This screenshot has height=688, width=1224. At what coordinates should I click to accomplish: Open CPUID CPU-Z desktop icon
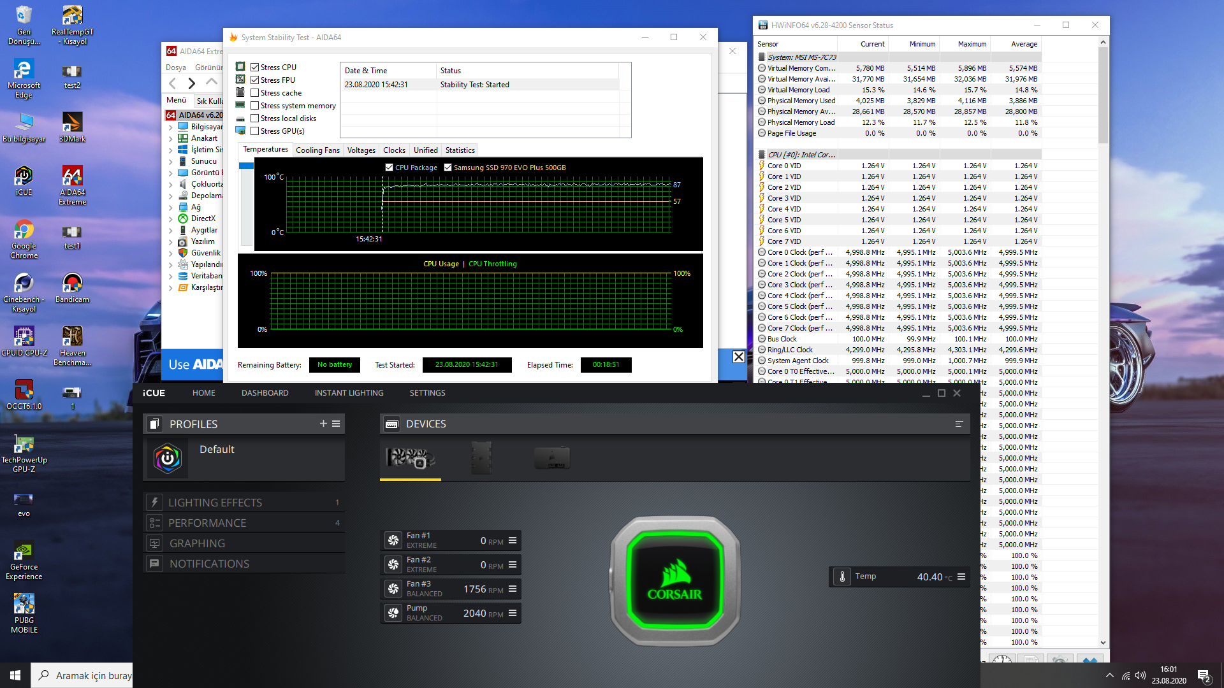[x=24, y=341]
